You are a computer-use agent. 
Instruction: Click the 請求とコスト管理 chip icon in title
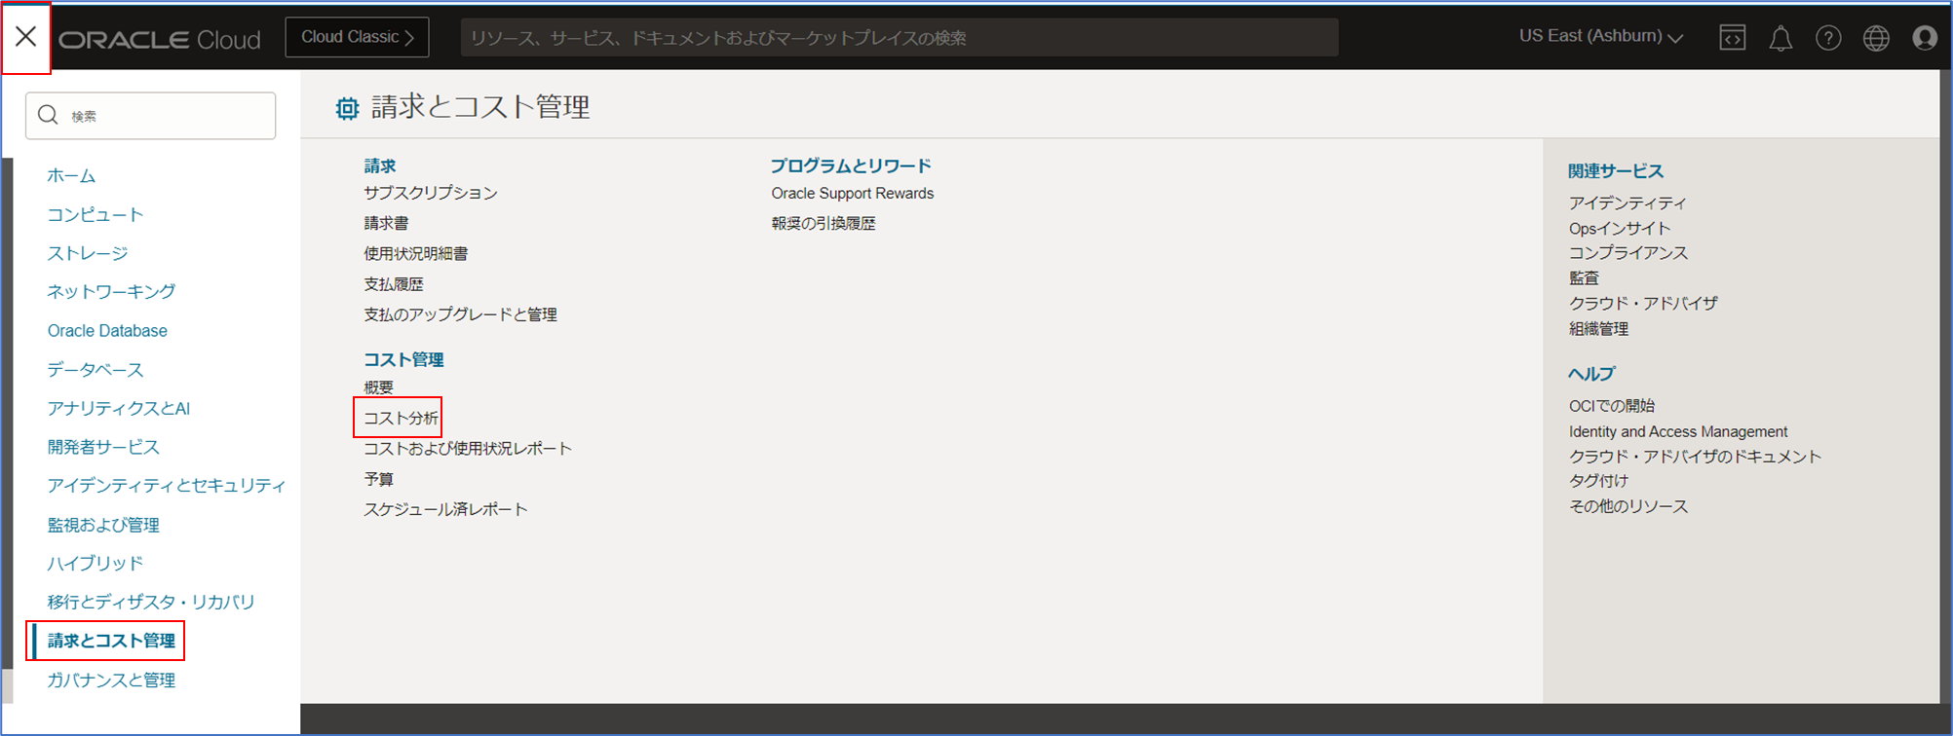[x=347, y=108]
